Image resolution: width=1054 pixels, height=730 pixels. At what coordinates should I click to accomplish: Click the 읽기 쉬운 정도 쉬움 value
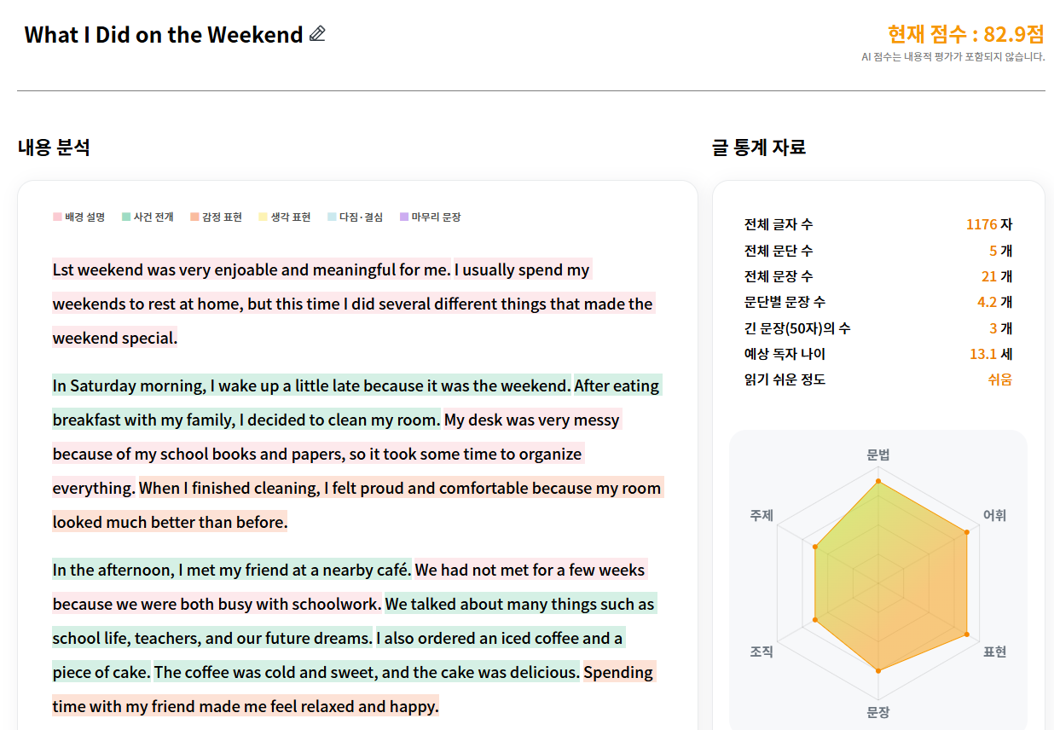pos(999,379)
